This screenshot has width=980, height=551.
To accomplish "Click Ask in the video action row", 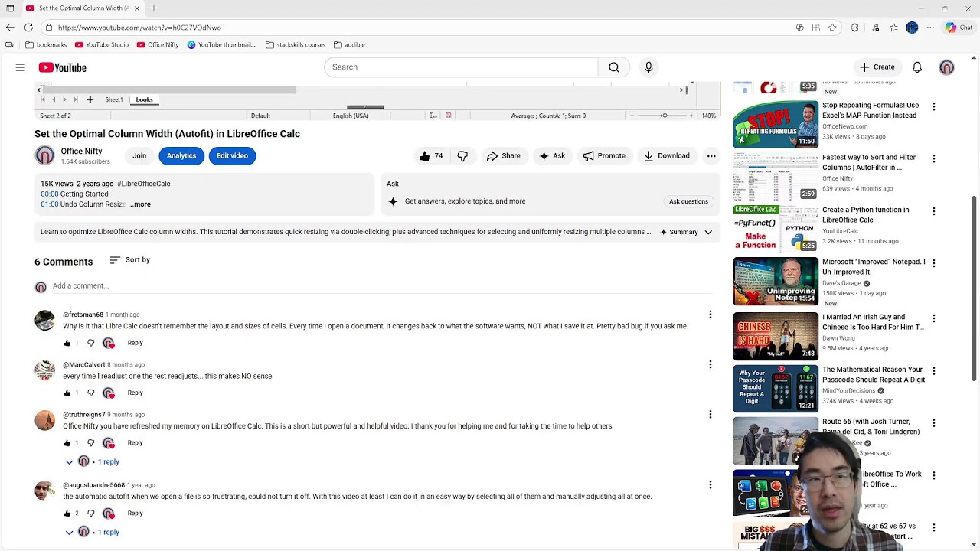I will click(x=552, y=156).
